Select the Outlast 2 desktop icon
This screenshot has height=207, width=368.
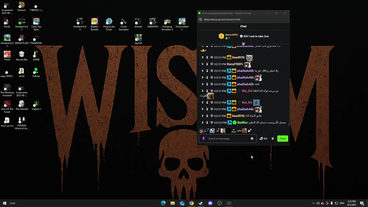tap(36, 106)
